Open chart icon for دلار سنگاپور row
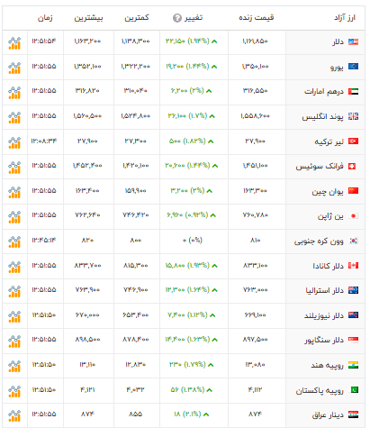Viewport: 370px width, 428px height. tap(14, 341)
